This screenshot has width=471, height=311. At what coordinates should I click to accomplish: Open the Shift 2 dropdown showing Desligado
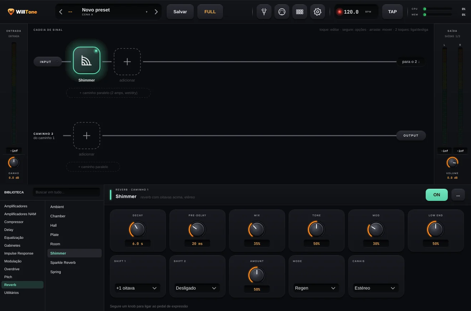point(197,288)
